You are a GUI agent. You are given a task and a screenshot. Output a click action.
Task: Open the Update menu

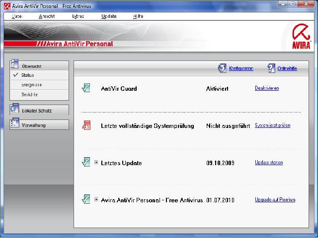109,16
